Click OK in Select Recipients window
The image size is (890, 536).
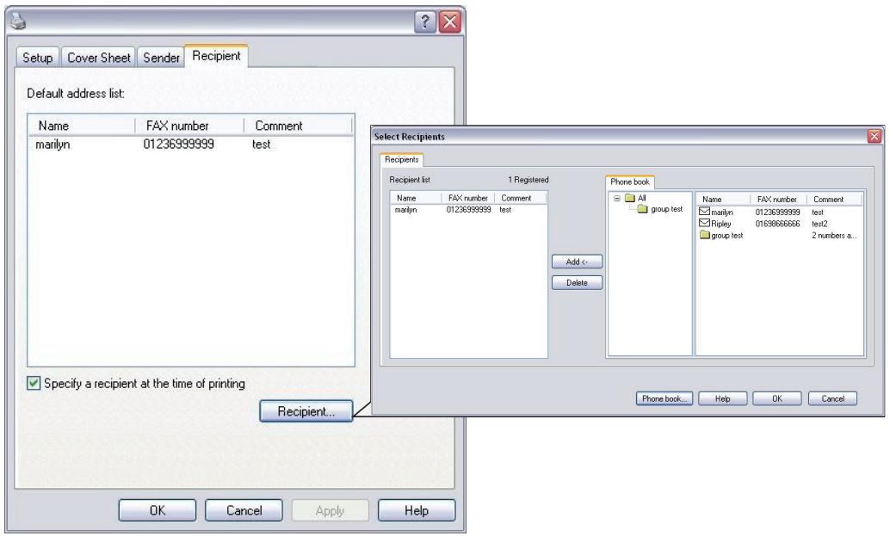point(777,398)
